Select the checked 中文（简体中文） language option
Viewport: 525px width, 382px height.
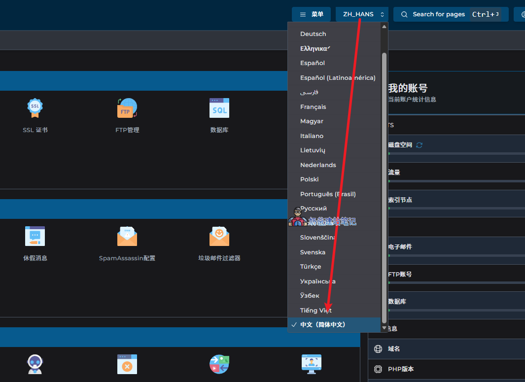pyautogui.click(x=323, y=325)
